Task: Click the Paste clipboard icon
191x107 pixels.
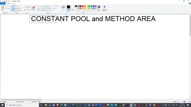Action: point(3,7)
